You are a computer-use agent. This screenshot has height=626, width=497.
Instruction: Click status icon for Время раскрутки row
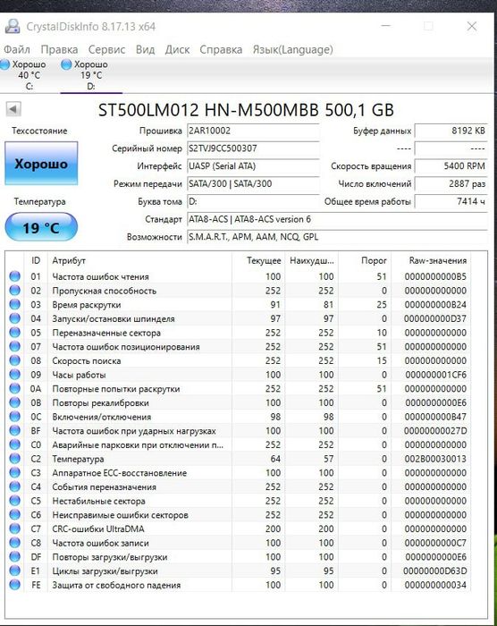tap(15, 304)
